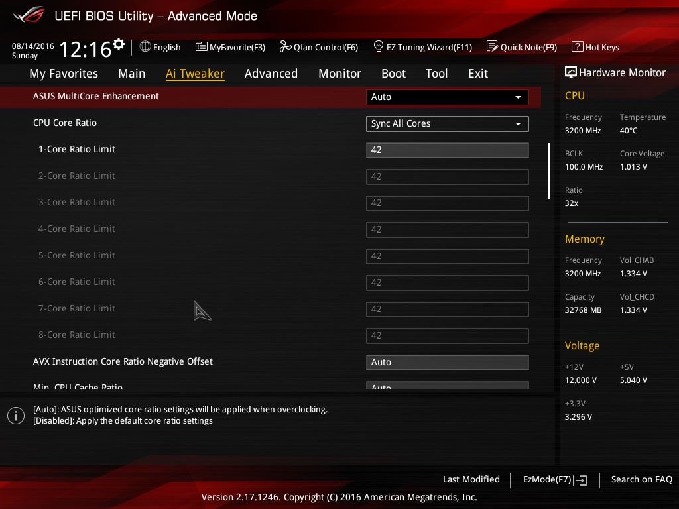The image size is (679, 509).
Task: Click the 4-Core Ratio Limit field
Action: (447, 230)
